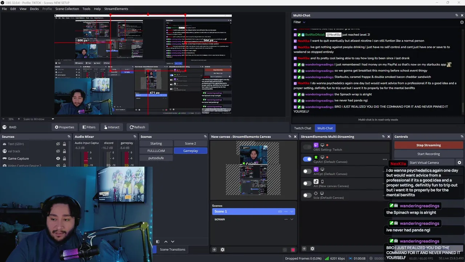This screenshot has height=262, width=465.
Task: Switch to the Starting scene
Action: 156,143
